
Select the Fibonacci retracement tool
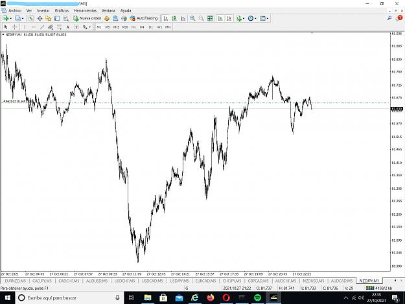click(59, 27)
